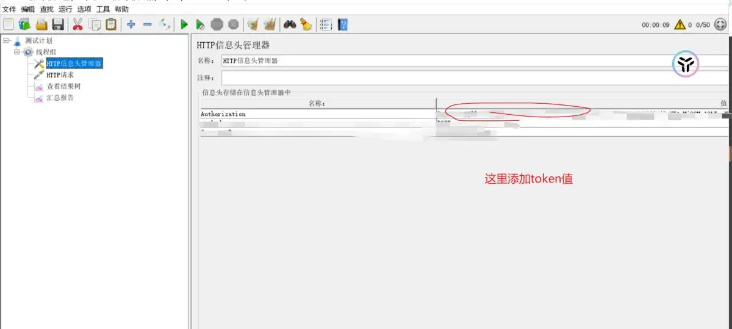The width and height of the screenshot is (732, 329).
Task: Click the Paste clipboard icon
Action: tap(111, 24)
